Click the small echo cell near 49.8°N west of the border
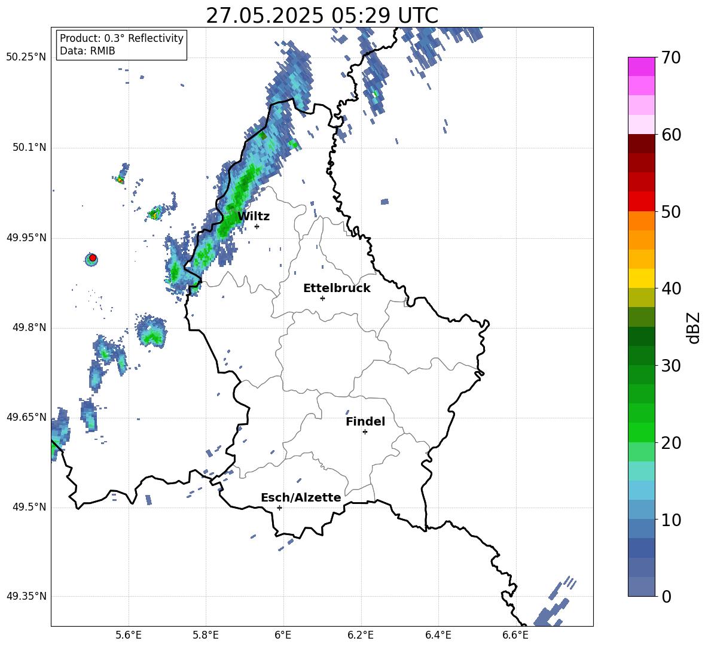Screen dimensions: 708x647 [x=152, y=332]
